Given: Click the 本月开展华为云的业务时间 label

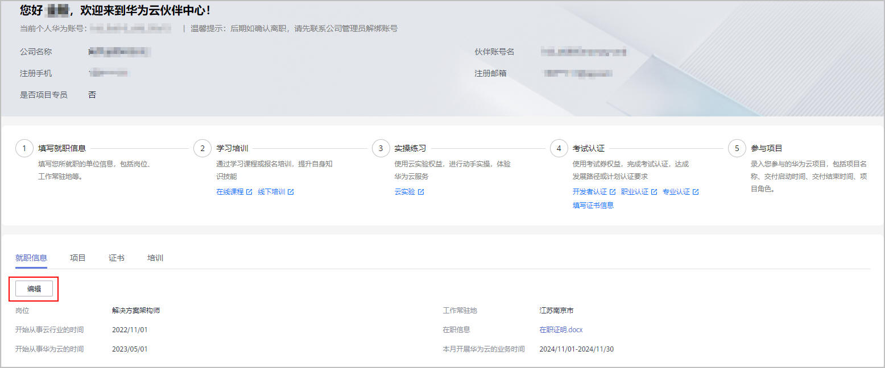Looking at the screenshot, I should click(x=484, y=349).
